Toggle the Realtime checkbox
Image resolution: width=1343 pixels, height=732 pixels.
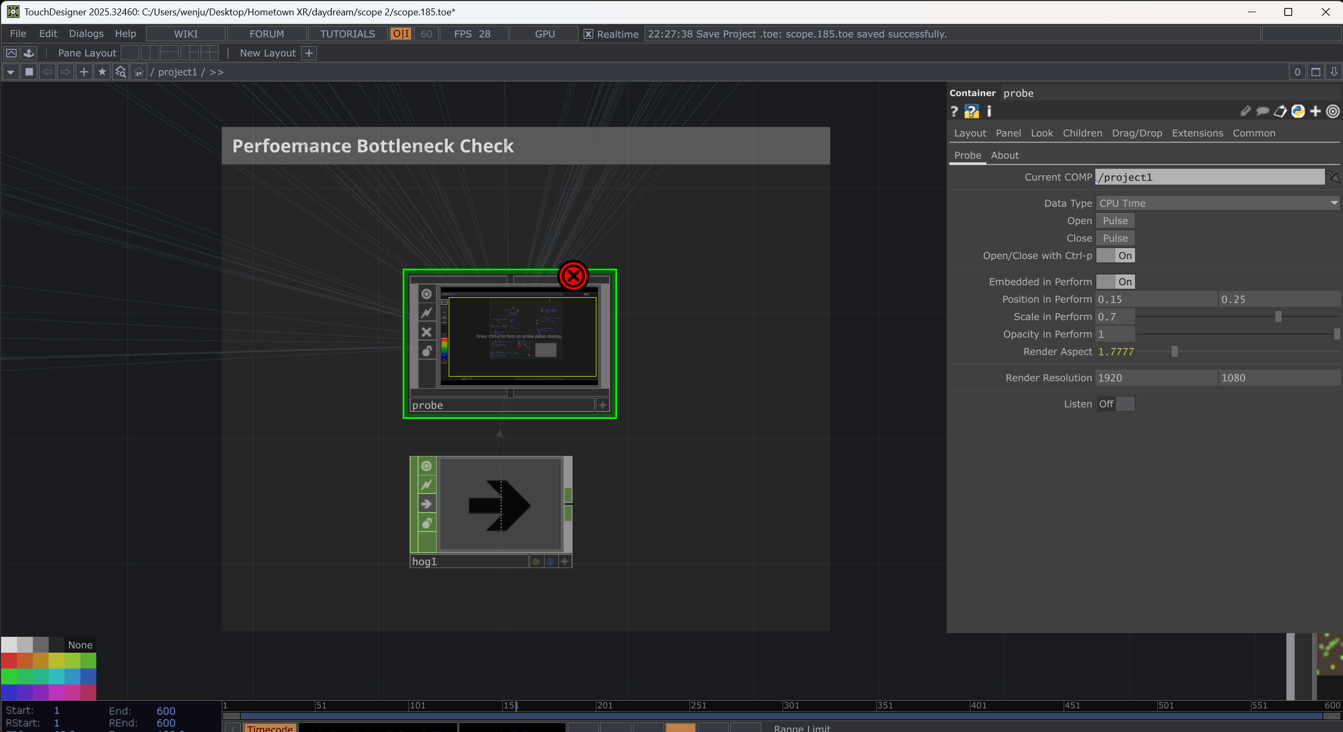588,34
